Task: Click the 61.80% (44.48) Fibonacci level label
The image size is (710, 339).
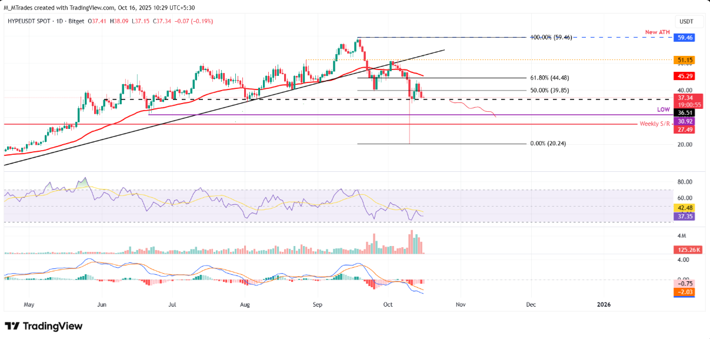Action: [550, 78]
